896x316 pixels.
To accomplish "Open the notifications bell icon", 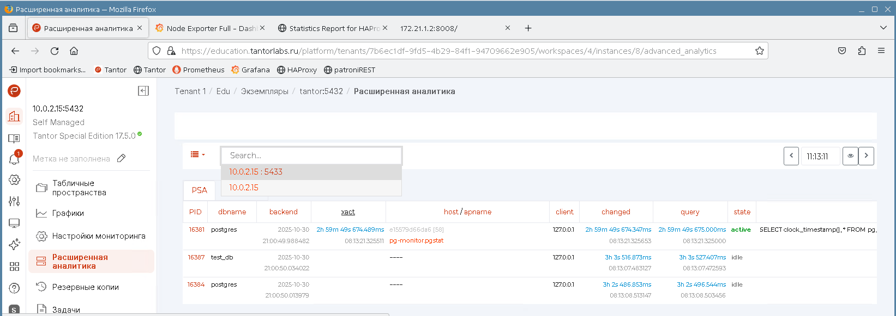I will pyautogui.click(x=14, y=159).
